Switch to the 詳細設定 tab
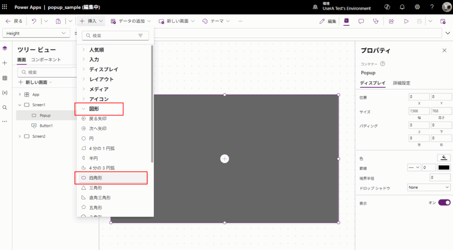The image size is (453, 250). [x=402, y=83]
